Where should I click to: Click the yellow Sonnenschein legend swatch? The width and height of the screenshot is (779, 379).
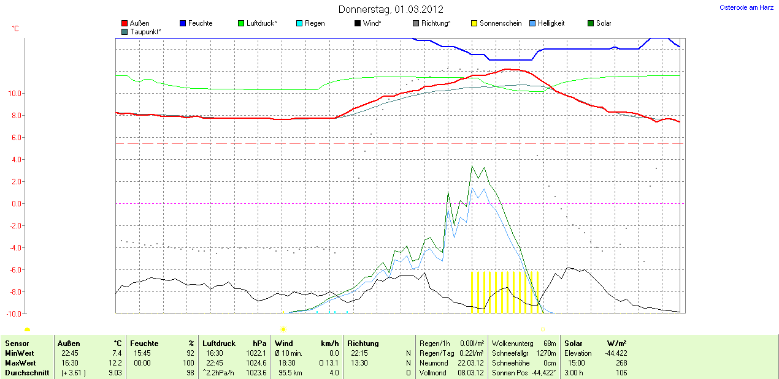click(x=474, y=23)
